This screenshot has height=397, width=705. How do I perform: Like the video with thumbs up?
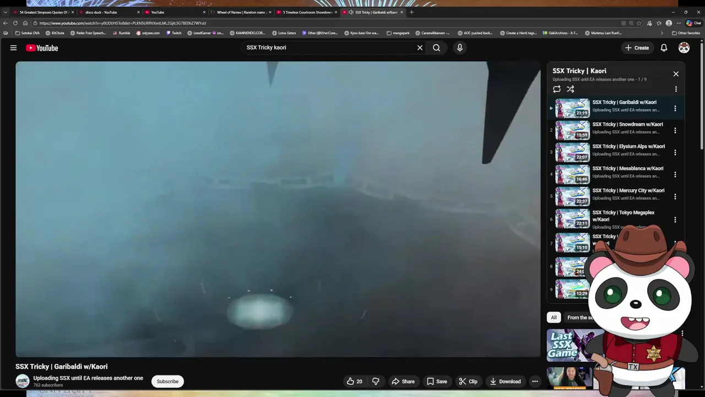(354, 382)
